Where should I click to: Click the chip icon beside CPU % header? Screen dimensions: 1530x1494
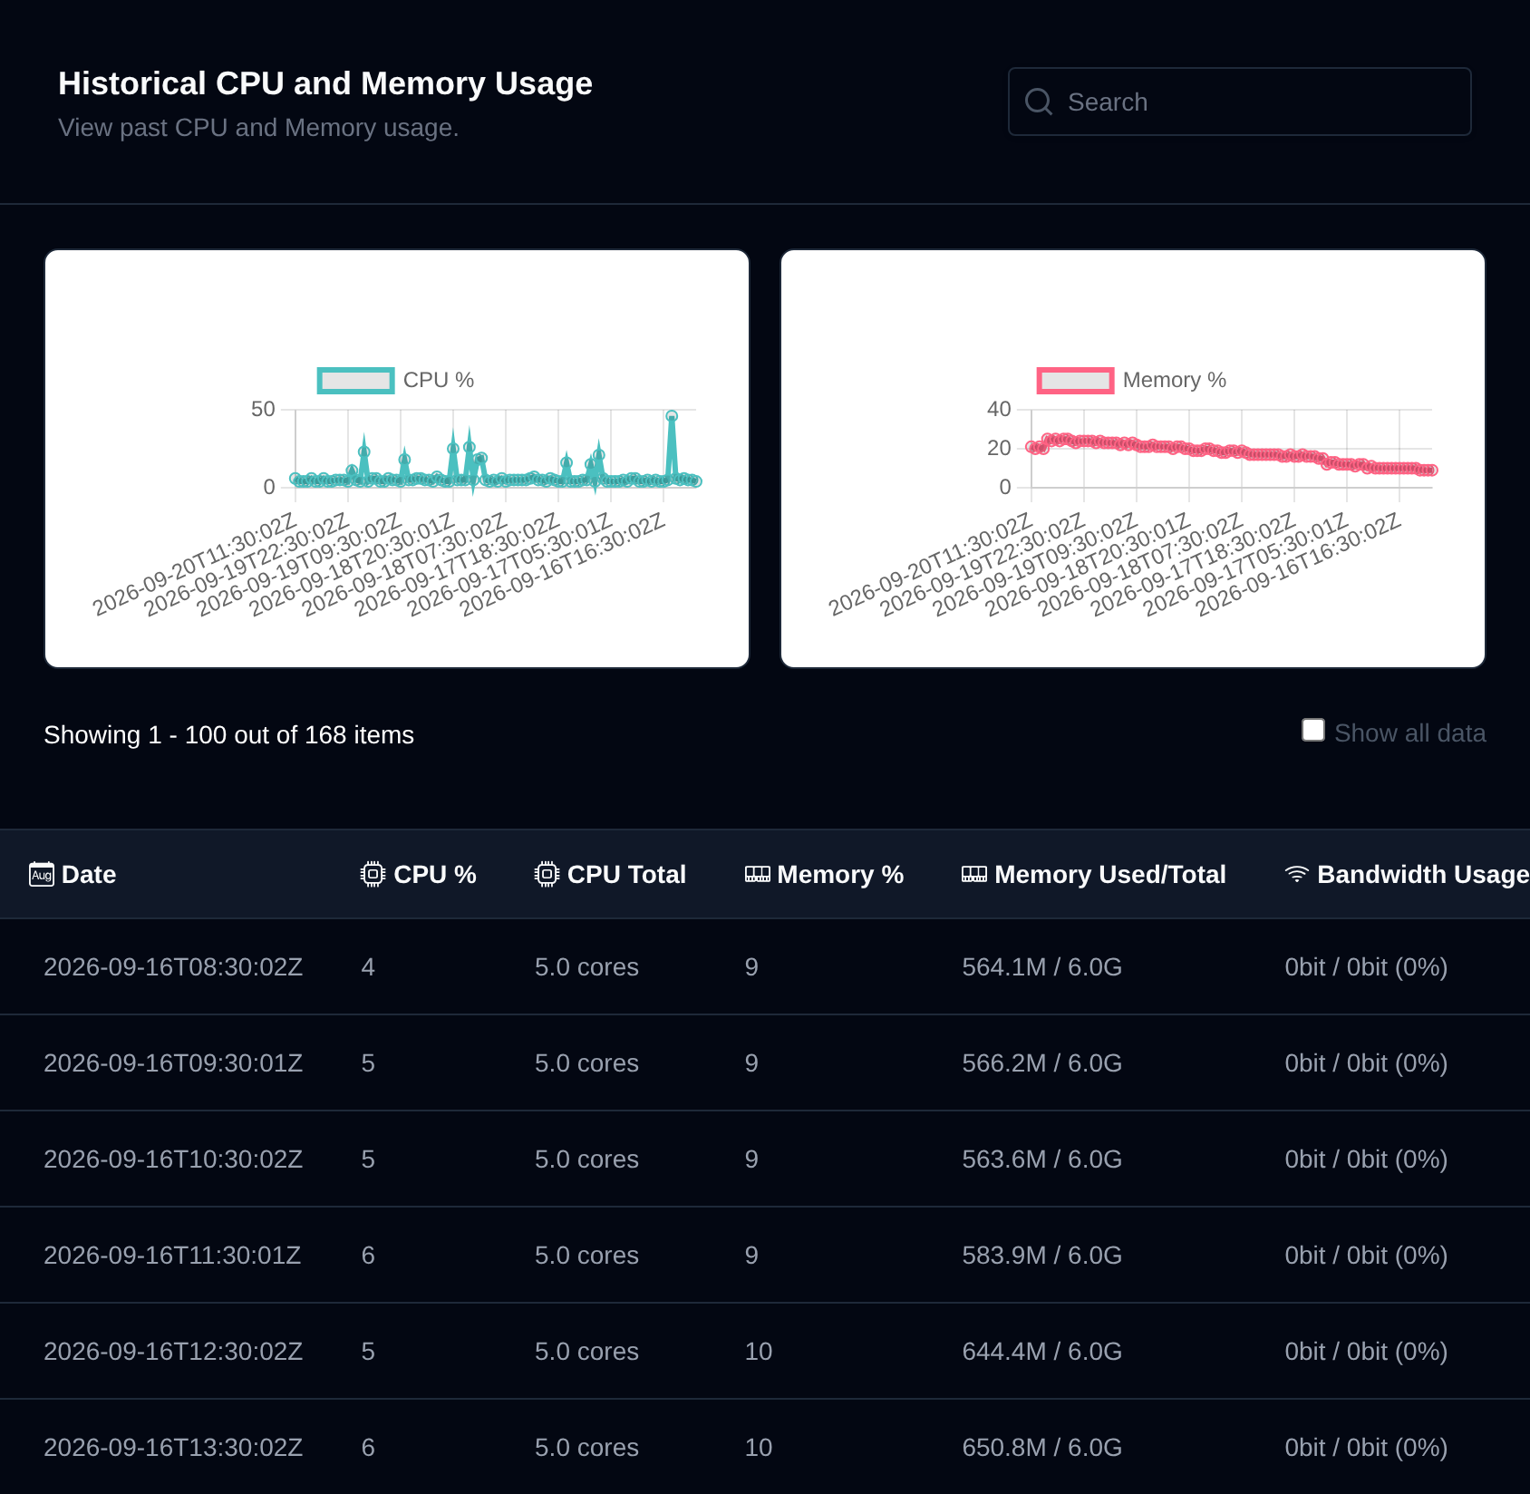point(373,874)
